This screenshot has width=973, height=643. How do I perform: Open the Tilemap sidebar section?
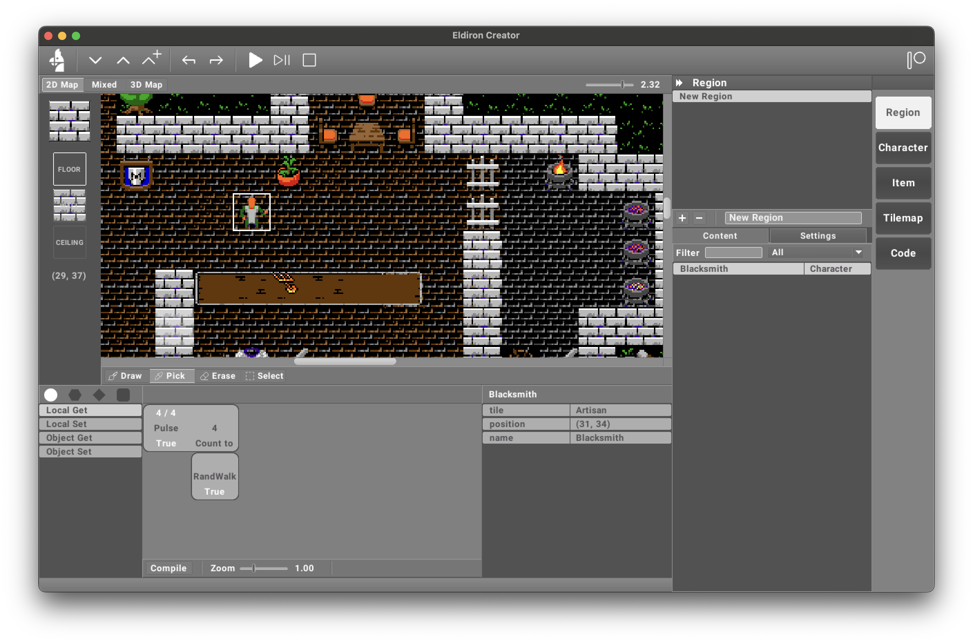coord(903,218)
